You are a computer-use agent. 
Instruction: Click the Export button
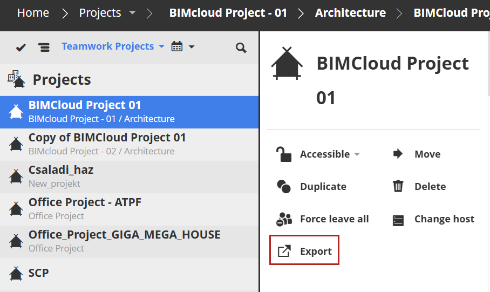(x=304, y=252)
